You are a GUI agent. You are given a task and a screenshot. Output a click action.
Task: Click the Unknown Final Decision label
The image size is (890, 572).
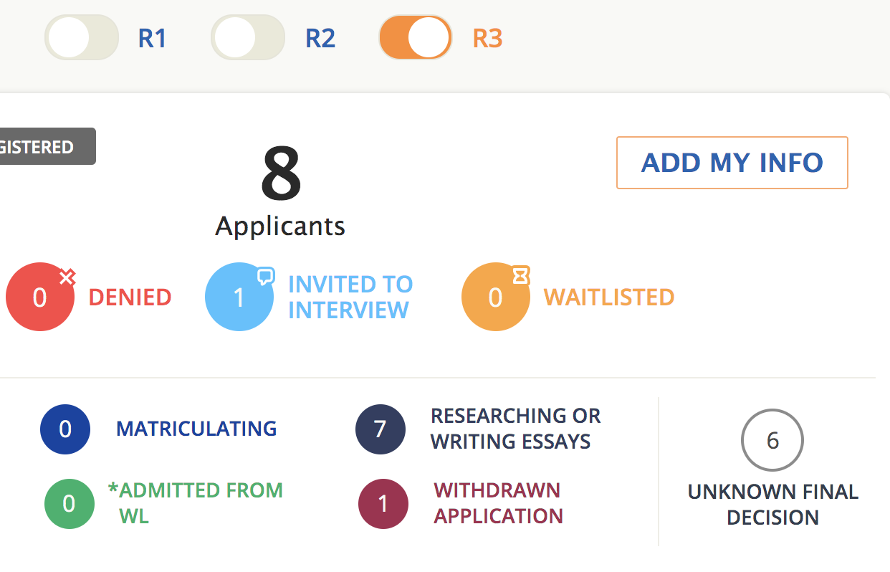pyautogui.click(x=772, y=505)
